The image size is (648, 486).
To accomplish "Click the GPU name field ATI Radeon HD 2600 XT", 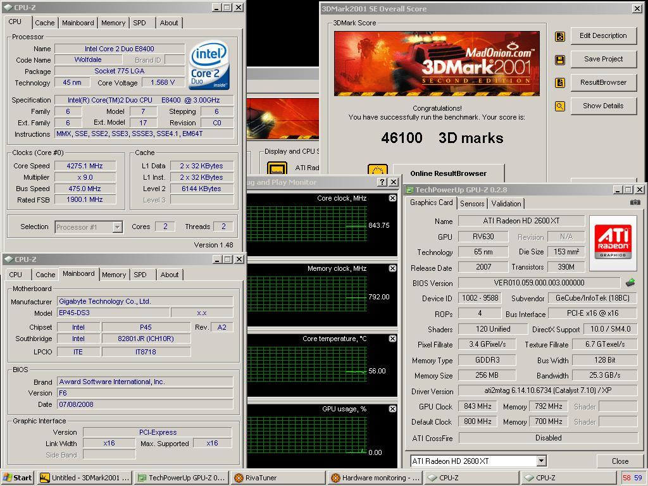I will point(521,221).
